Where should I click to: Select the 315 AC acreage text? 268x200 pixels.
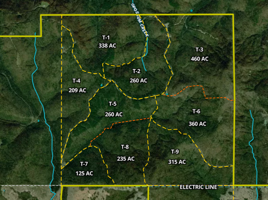[177, 162]
